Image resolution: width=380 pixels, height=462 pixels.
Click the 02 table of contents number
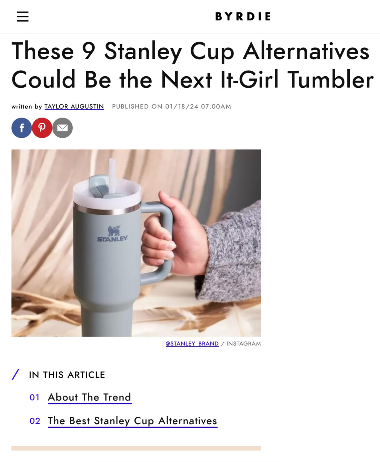point(35,421)
